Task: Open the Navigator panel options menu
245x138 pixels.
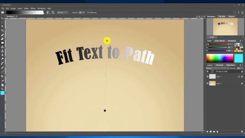Action: [243, 16]
